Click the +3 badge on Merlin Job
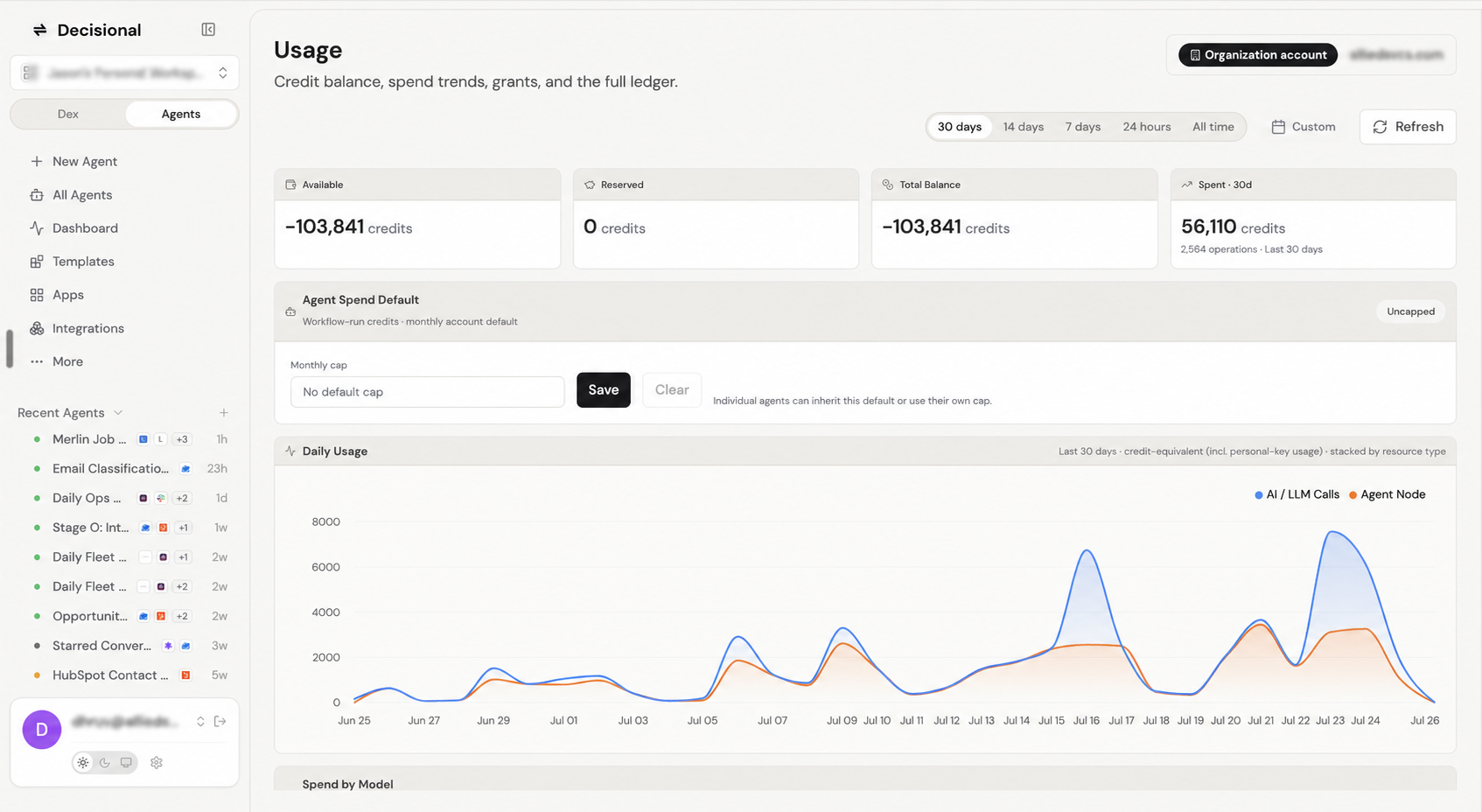Image resolution: width=1482 pixels, height=812 pixels. [x=182, y=439]
